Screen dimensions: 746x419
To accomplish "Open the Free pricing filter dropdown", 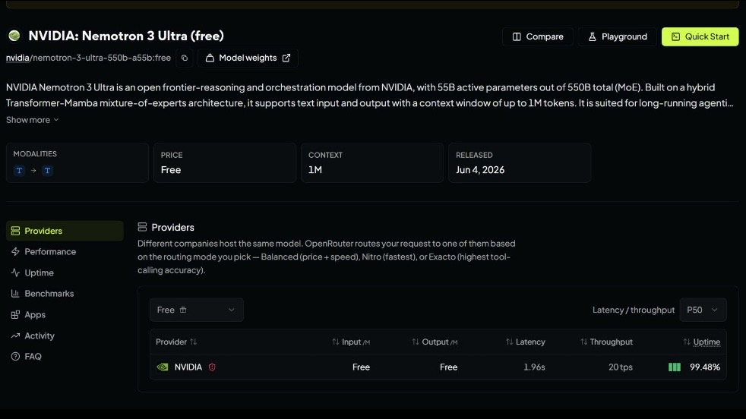I will pyautogui.click(x=197, y=310).
